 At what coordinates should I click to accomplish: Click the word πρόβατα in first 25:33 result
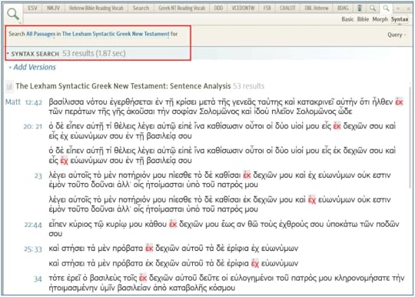click(x=128, y=249)
